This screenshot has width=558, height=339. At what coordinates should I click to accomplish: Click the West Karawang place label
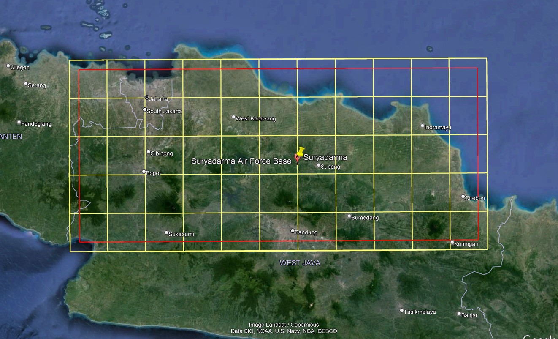tap(255, 119)
